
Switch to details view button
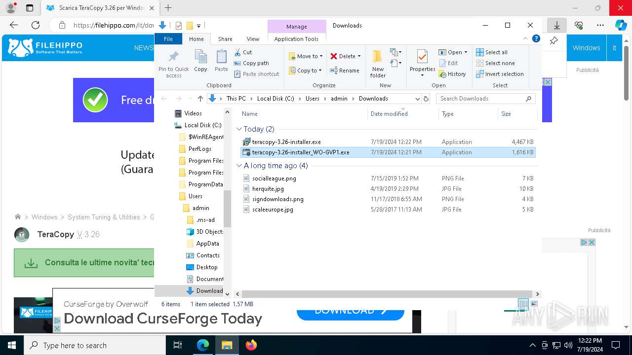523,304
